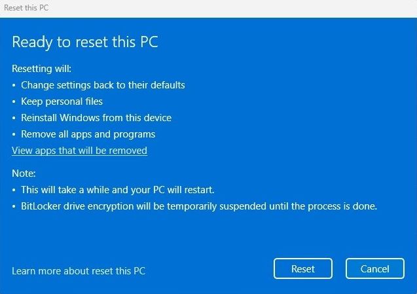This screenshot has height=294, width=417.
Task: Click bullet beside This will take a while
Action: point(14,191)
